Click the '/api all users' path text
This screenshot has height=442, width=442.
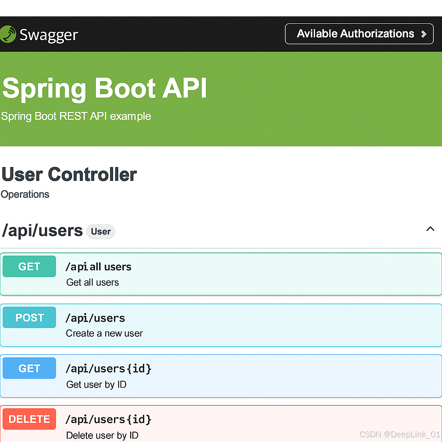pyautogui.click(x=98, y=267)
